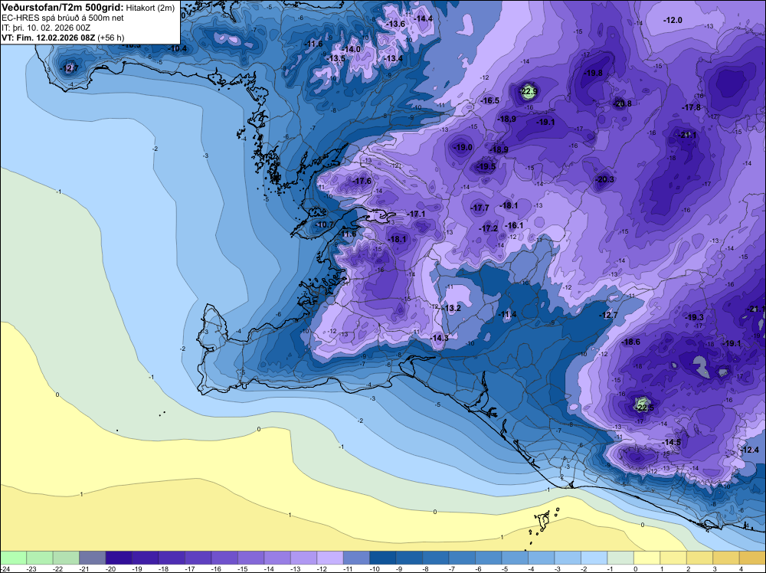Select the -14.4 temperature value

424,18
